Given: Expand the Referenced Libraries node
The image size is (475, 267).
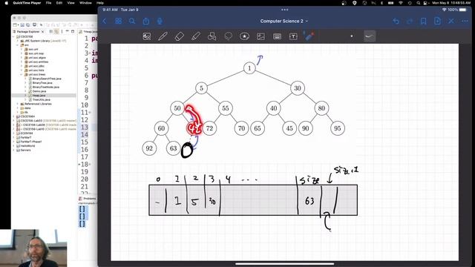Looking at the screenshot, I should click(x=18, y=104).
